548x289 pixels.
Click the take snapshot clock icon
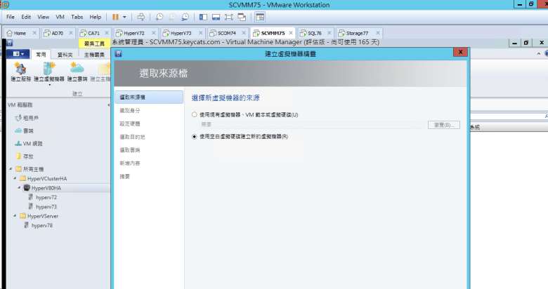pyautogui.click(x=159, y=16)
